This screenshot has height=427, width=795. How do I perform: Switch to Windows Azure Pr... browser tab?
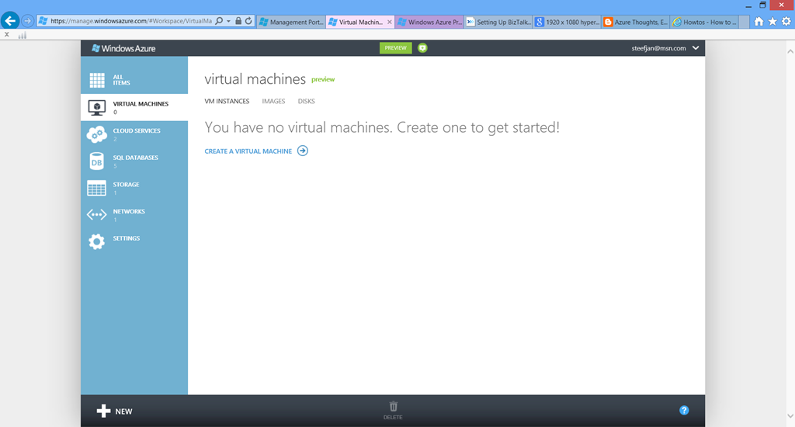[429, 22]
